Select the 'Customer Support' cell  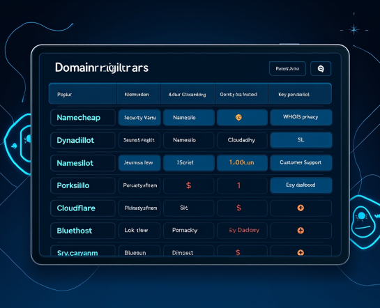click(301, 162)
